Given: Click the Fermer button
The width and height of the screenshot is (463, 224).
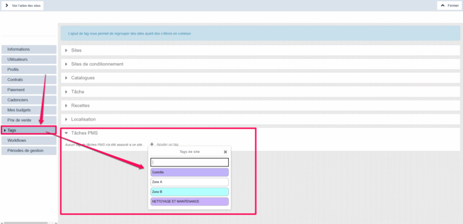Looking at the screenshot, I should (x=449, y=5).
